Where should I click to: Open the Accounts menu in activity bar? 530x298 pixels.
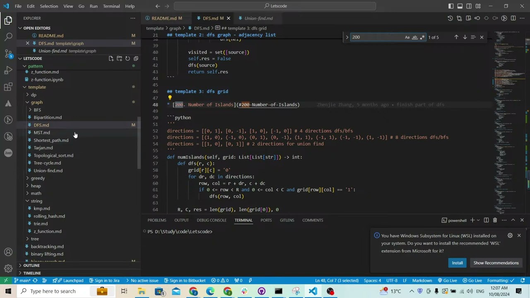tap(8, 252)
